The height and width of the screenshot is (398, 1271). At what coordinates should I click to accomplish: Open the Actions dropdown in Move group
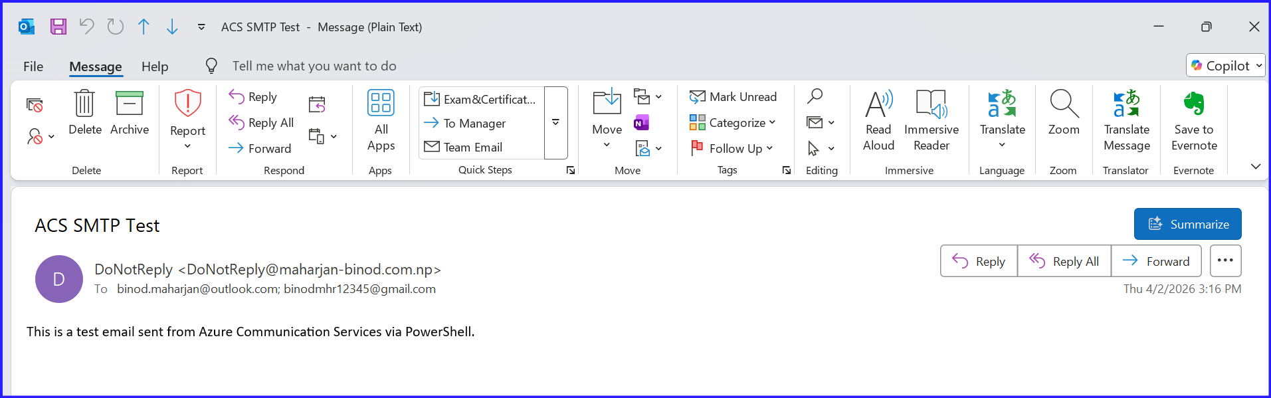coord(648,148)
